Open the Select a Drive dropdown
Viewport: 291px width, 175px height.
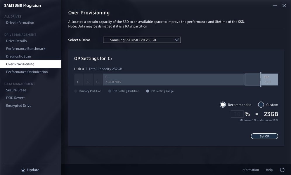(142, 40)
